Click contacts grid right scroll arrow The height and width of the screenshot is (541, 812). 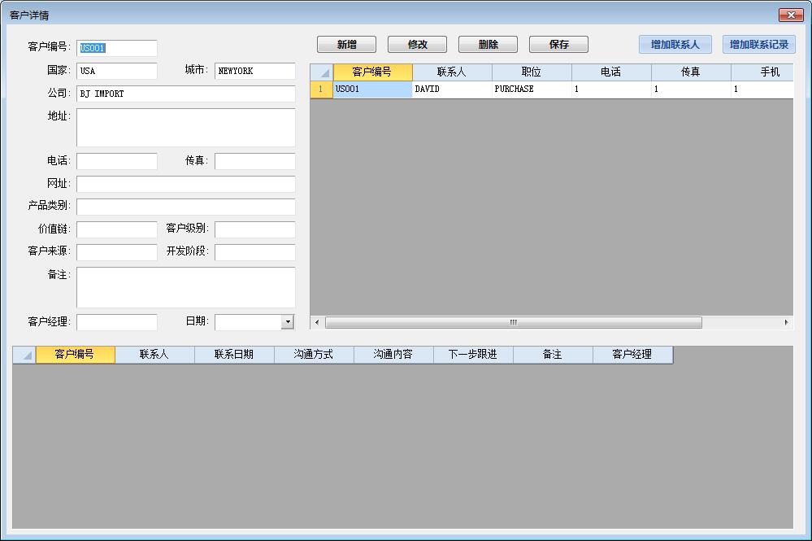(x=787, y=322)
